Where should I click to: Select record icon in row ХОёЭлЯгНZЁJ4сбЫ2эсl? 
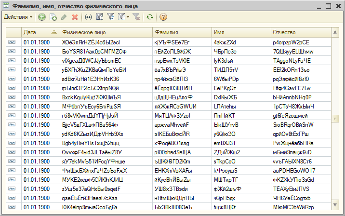point(12,42)
